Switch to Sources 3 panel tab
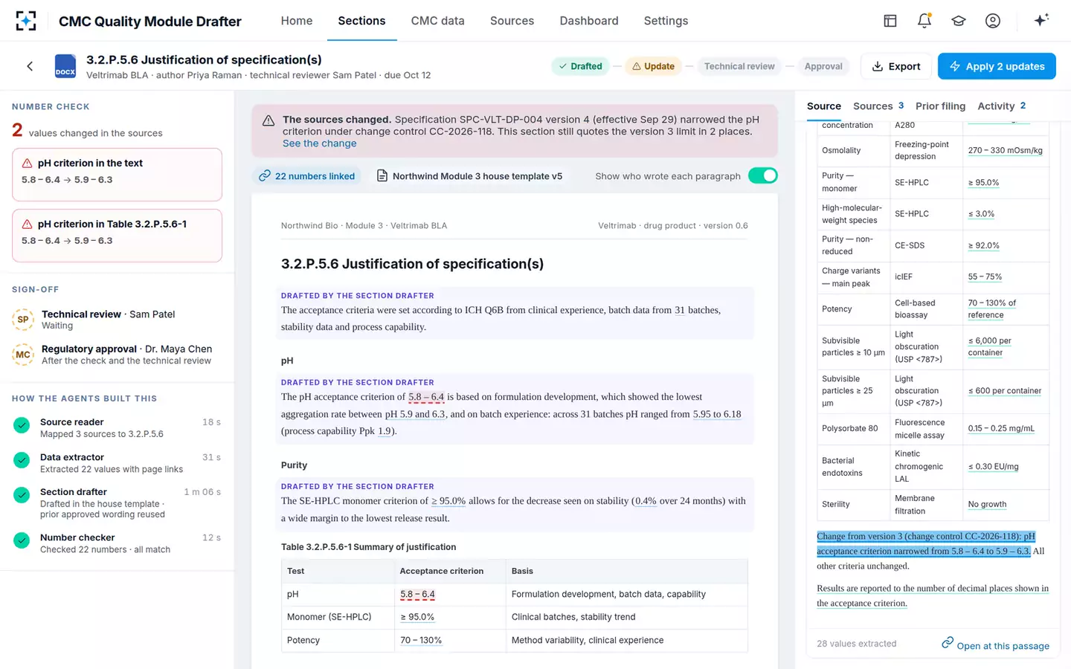1071x669 pixels. click(878, 106)
